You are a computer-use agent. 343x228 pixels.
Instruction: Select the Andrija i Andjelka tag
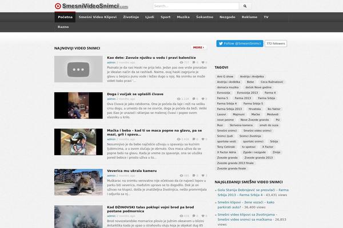click(x=252, y=76)
